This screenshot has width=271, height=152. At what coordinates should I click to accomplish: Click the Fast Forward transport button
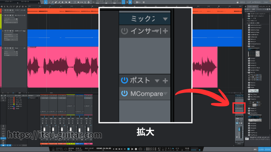(x=120, y=149)
